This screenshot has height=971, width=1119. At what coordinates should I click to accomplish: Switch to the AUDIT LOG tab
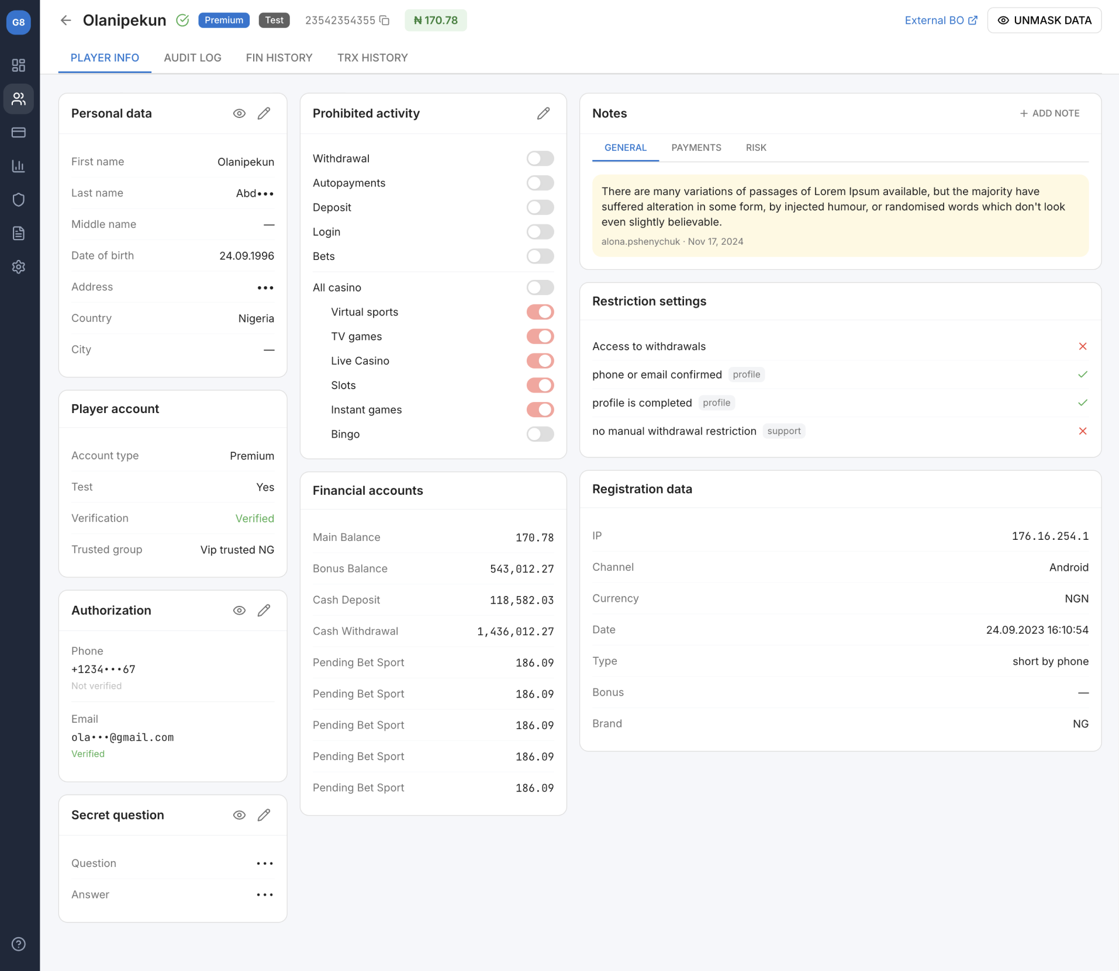[x=193, y=57]
